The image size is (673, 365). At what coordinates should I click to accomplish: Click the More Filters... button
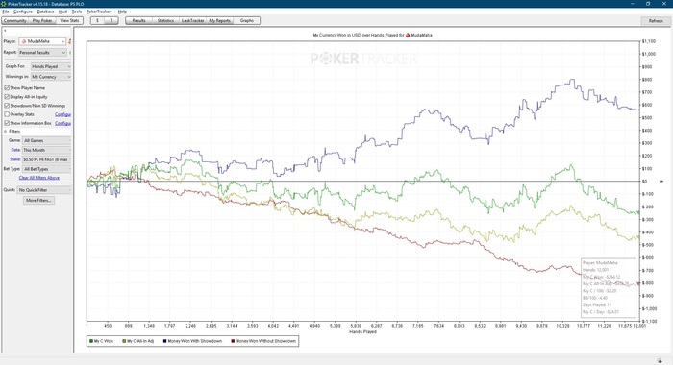click(38, 201)
